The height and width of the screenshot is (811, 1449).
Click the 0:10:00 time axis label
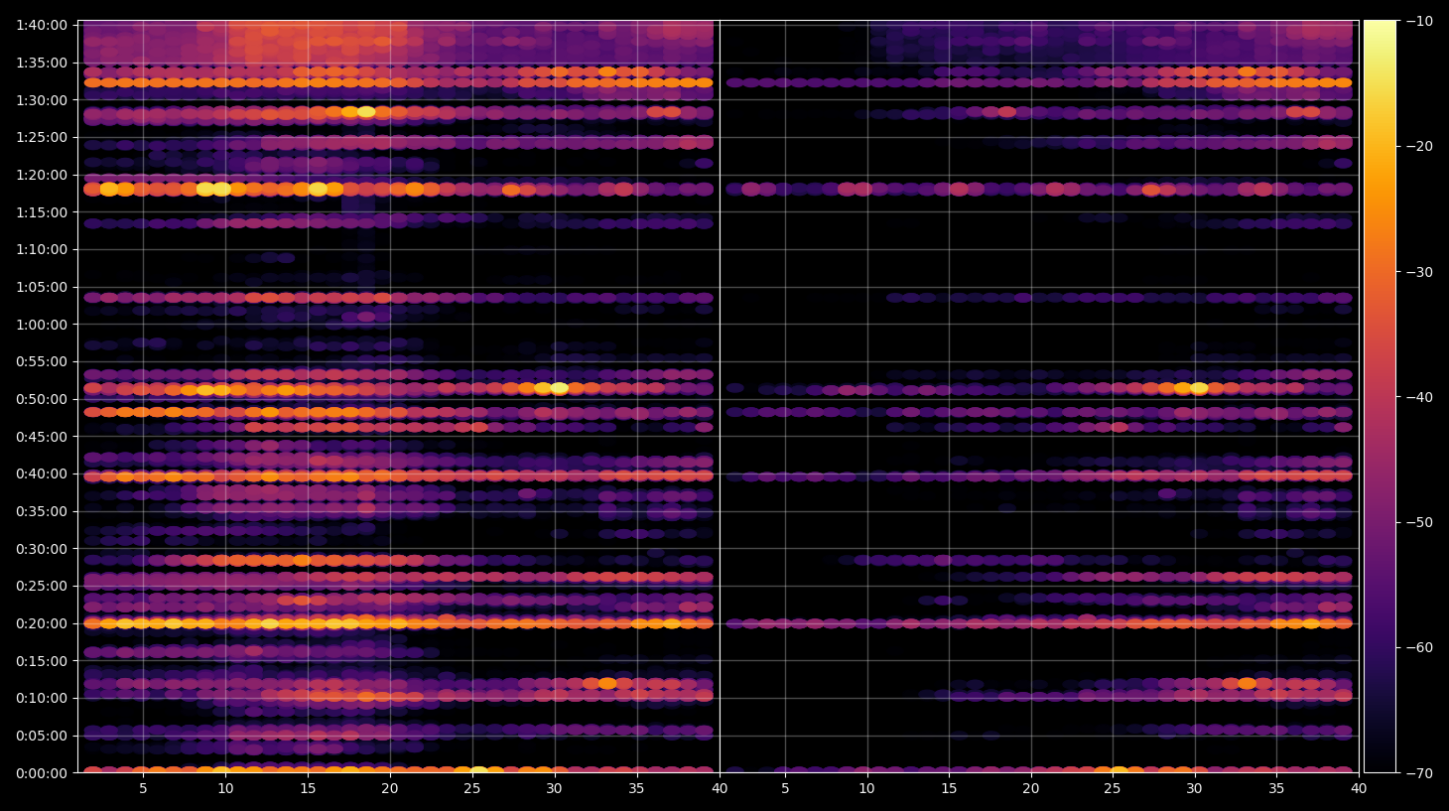click(42, 698)
